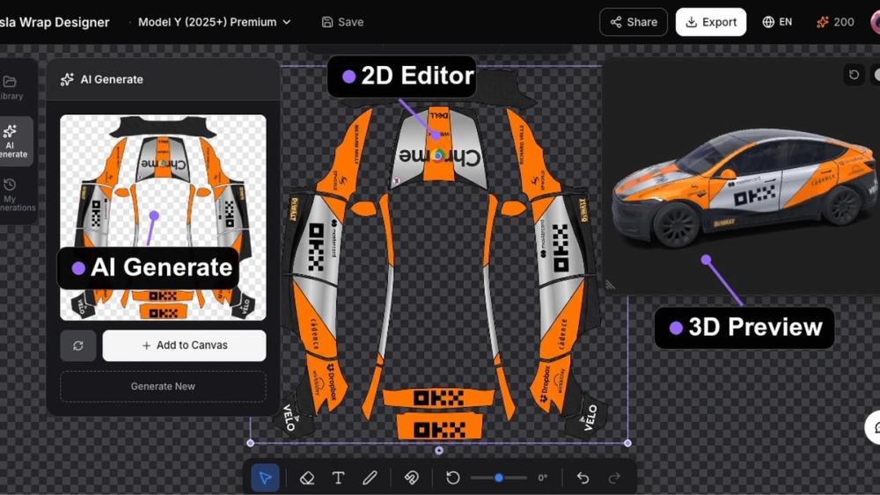Click the Generate New button
The height and width of the screenshot is (495, 880).
click(x=163, y=386)
